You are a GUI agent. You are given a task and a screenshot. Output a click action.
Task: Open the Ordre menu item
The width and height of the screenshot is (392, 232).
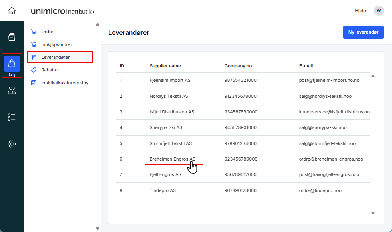coord(47,32)
